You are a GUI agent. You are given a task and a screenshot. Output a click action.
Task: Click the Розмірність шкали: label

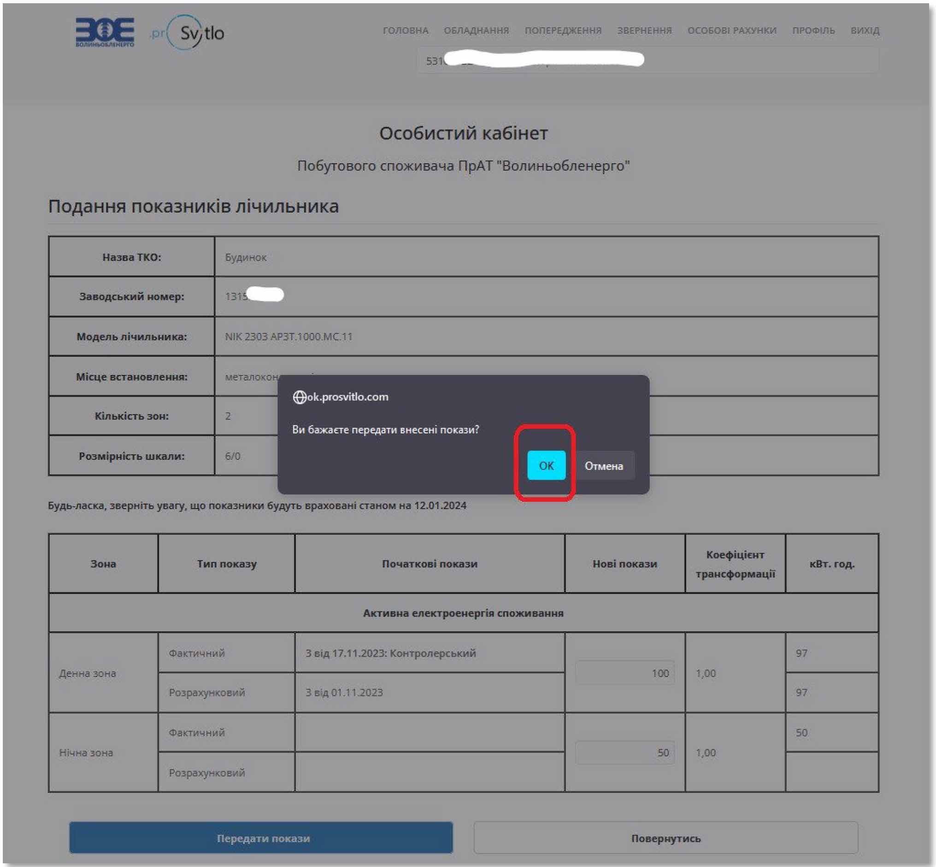(x=132, y=456)
